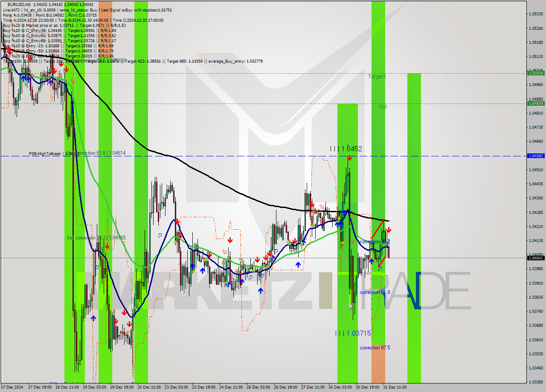Click the 1.04960 price axis label
Image resolution: width=546 pixels, height=392 pixels.
(x=536, y=85)
